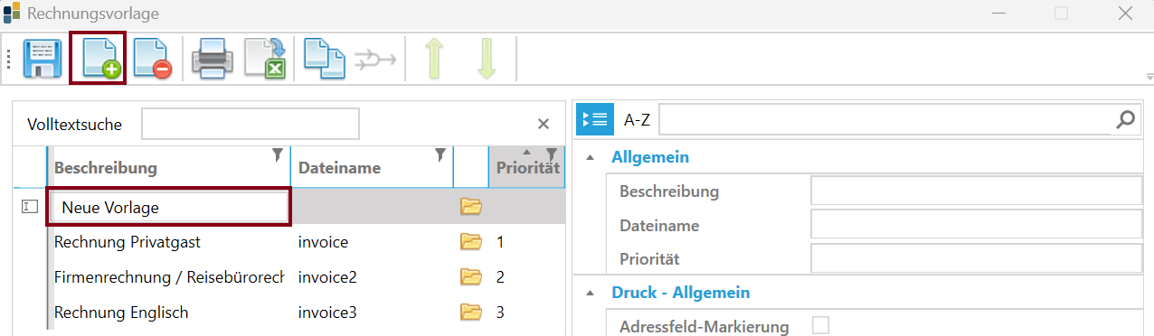Toggle categorized view in property panel
This screenshot has height=336, width=1154.
(595, 119)
